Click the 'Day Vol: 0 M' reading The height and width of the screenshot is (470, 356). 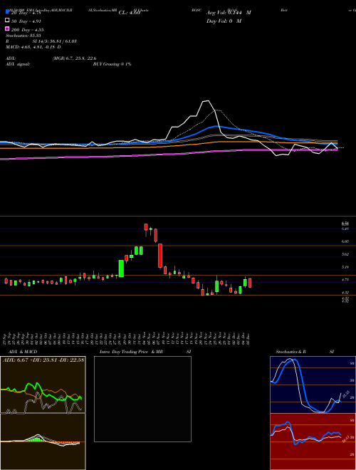click(224, 21)
